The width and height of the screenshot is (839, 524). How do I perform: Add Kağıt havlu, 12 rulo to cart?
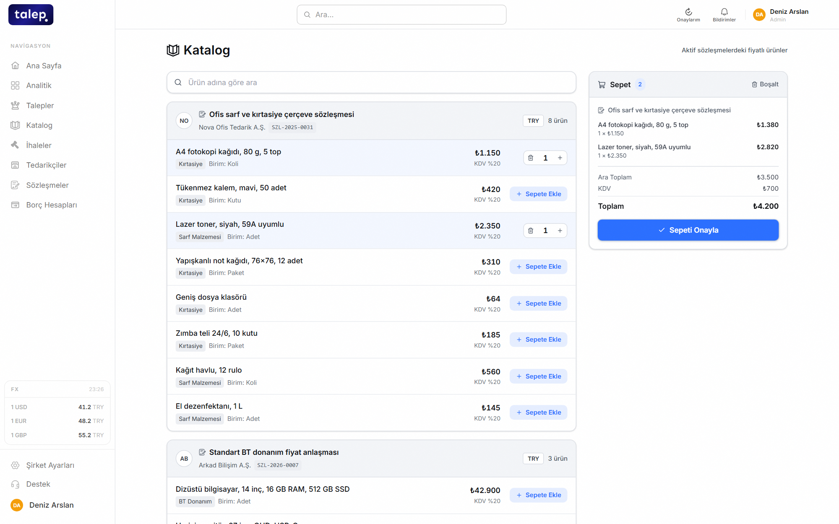(539, 376)
